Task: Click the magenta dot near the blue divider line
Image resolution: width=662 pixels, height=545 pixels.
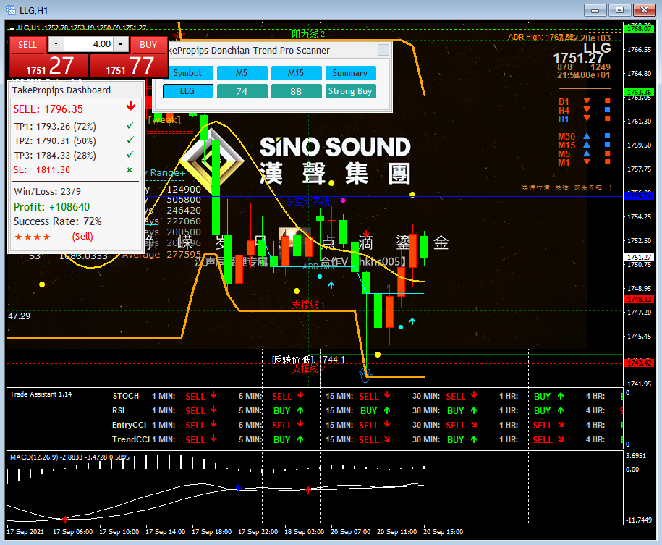Action: tap(343, 200)
